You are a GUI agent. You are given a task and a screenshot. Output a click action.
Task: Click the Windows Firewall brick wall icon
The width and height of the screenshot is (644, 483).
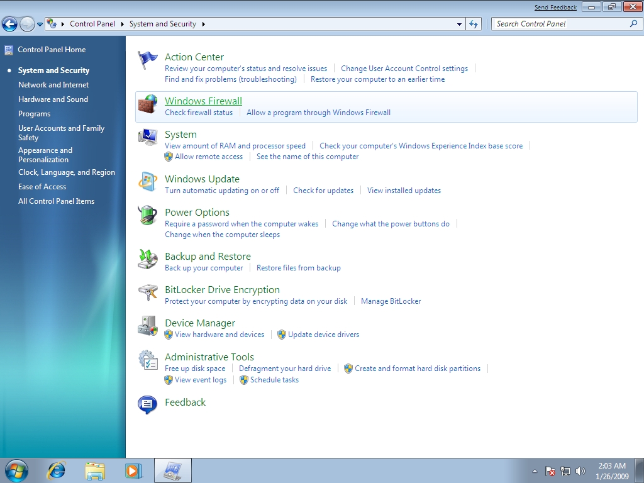pos(147,104)
